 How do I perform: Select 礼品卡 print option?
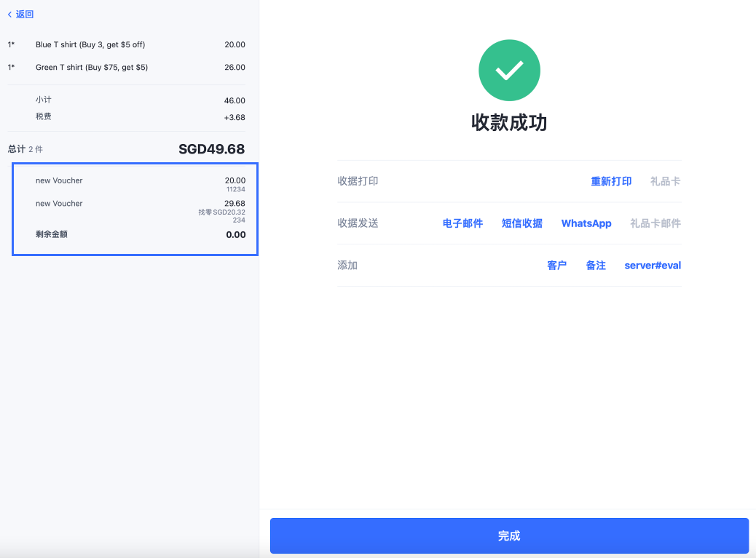665,181
